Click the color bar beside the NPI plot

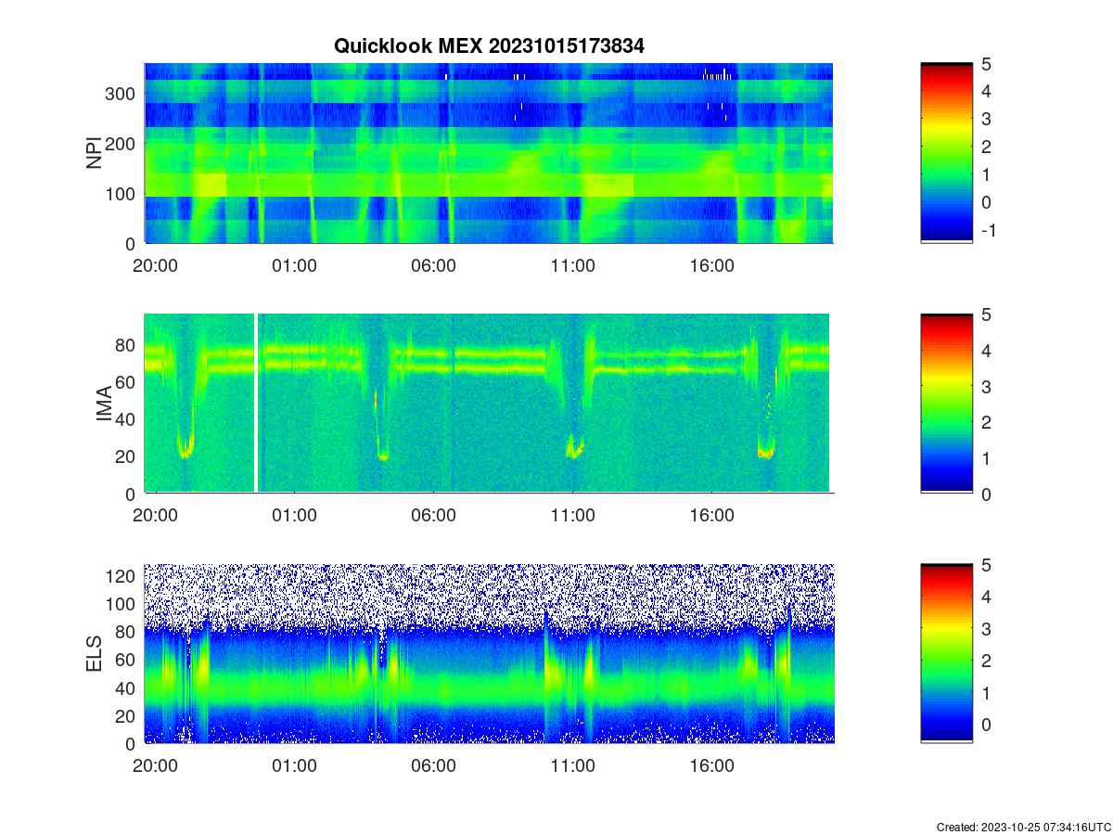(x=946, y=153)
